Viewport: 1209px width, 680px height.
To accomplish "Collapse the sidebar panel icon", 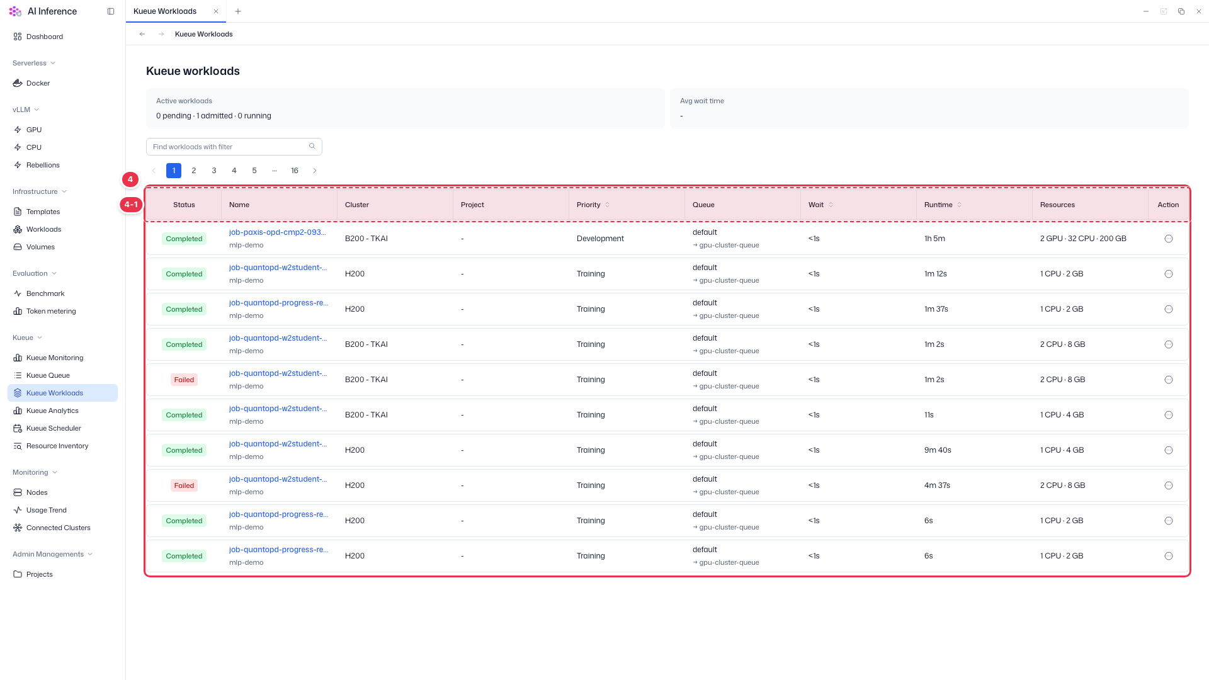I will pyautogui.click(x=111, y=11).
